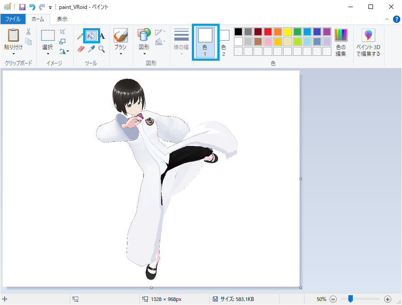Open 色の編集 color editor

341,42
